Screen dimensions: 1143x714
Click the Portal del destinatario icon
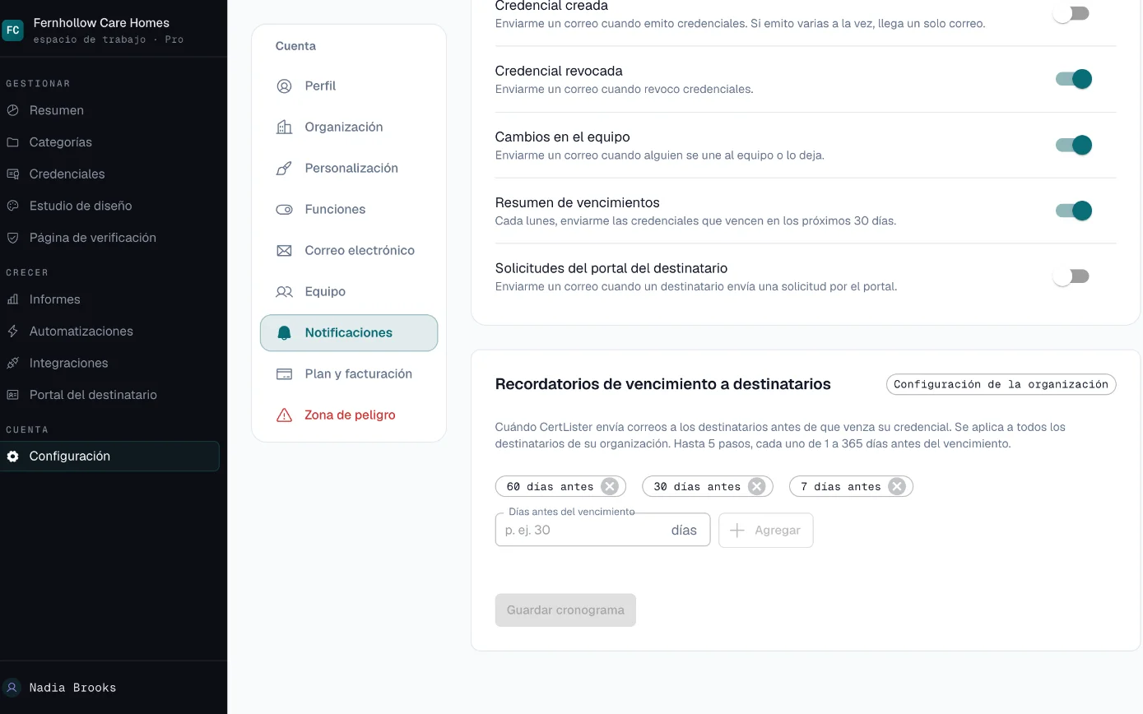pyautogui.click(x=12, y=395)
